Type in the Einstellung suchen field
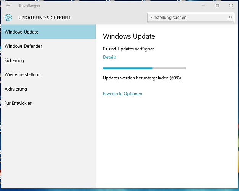This screenshot has height=191, width=239. [190, 18]
